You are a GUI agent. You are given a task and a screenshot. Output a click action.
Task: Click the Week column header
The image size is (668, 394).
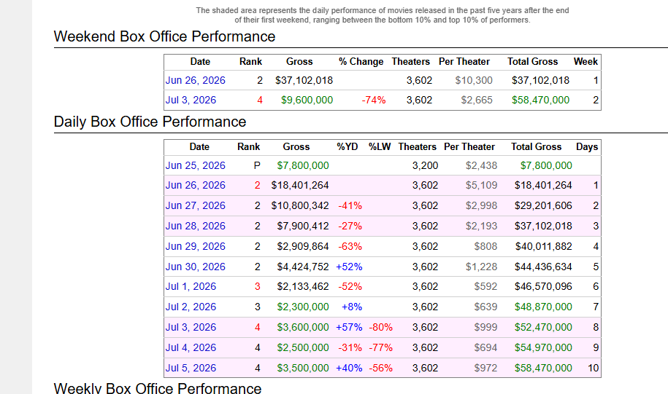coord(586,62)
